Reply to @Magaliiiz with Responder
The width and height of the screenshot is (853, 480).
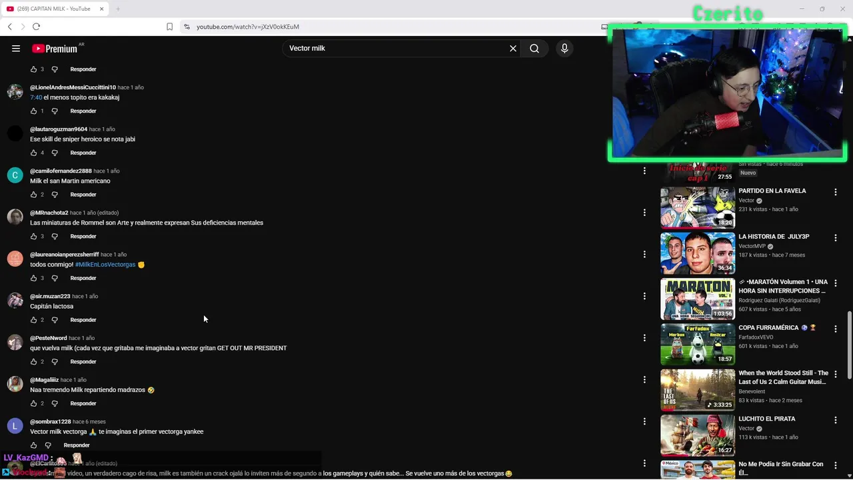tap(83, 403)
